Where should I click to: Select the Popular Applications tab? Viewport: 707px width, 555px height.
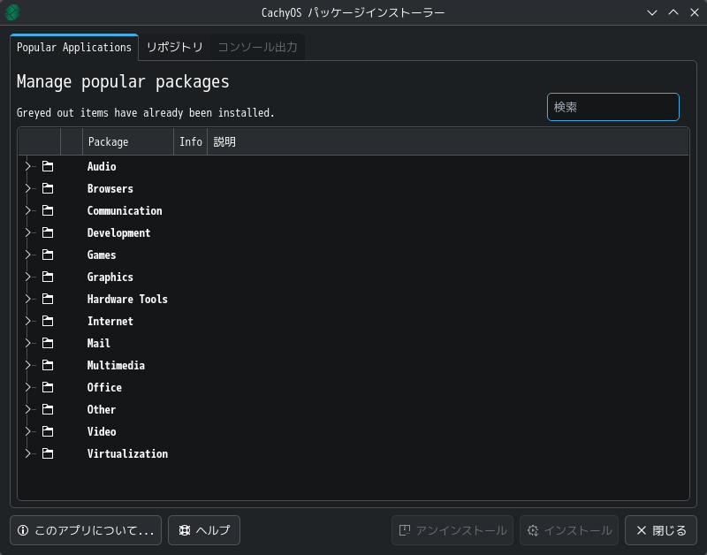pyautogui.click(x=74, y=48)
